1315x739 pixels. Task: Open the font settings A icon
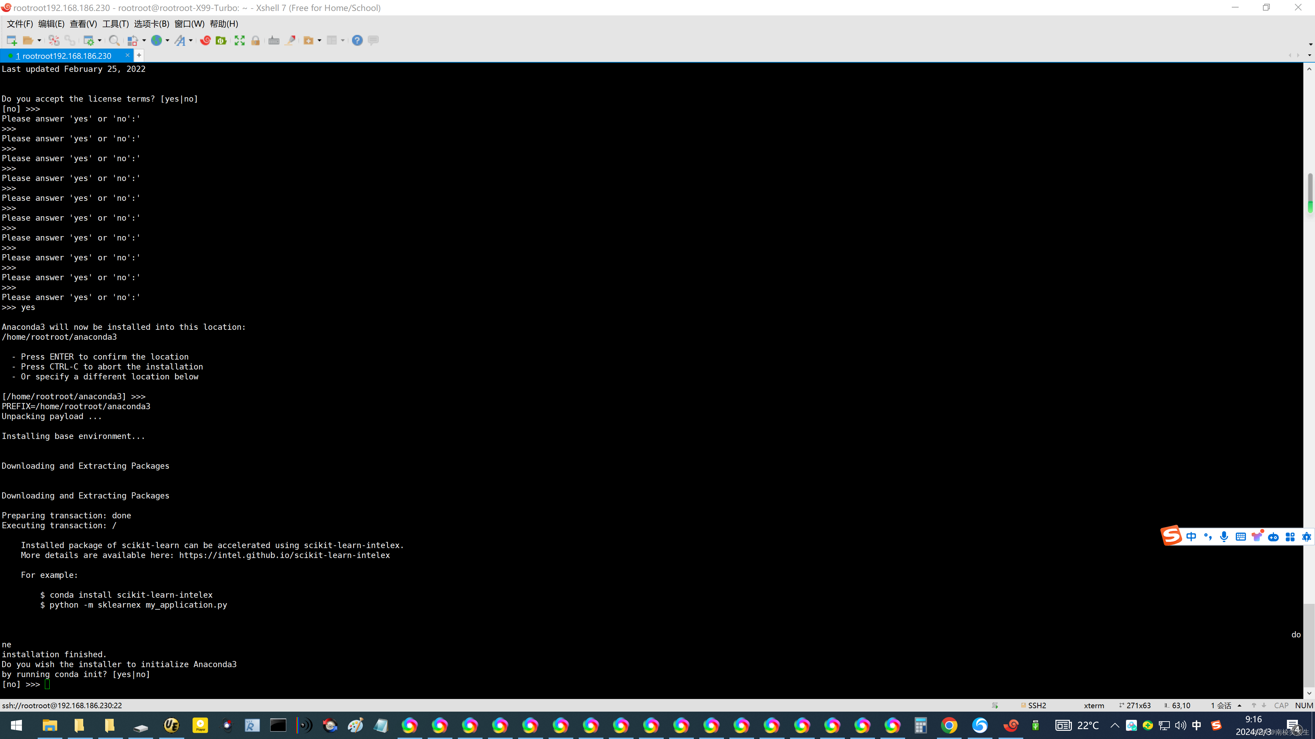(180, 40)
